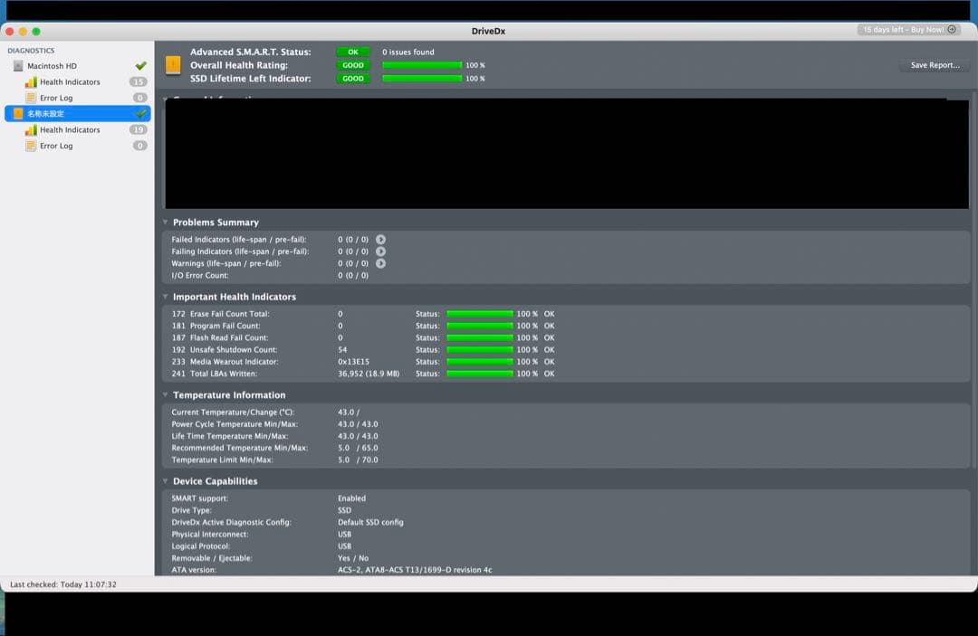Click the large orange drive icon in header
The height and width of the screenshot is (636, 978).
pyautogui.click(x=173, y=65)
